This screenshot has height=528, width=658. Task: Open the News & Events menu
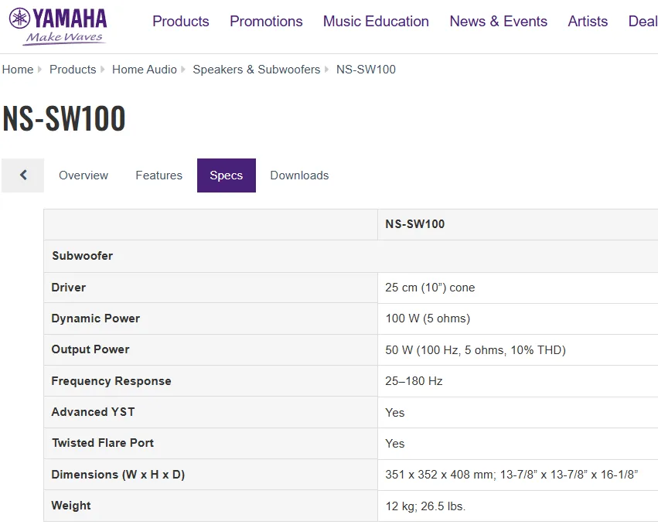point(499,21)
